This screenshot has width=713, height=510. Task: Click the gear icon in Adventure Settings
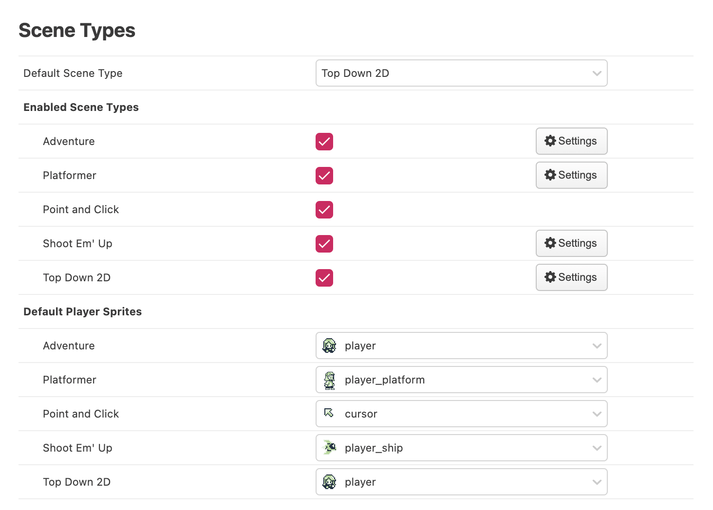(550, 141)
